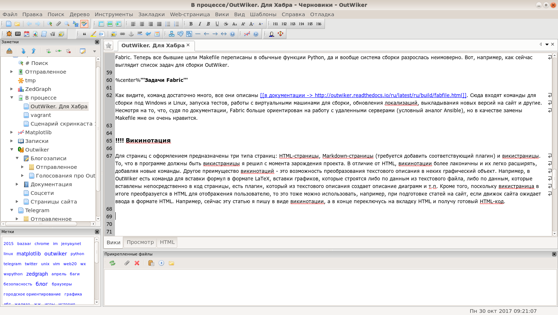Screen dimensions: 558x315
Task: Click the counter 358 plugin icon
Action: 18,34
